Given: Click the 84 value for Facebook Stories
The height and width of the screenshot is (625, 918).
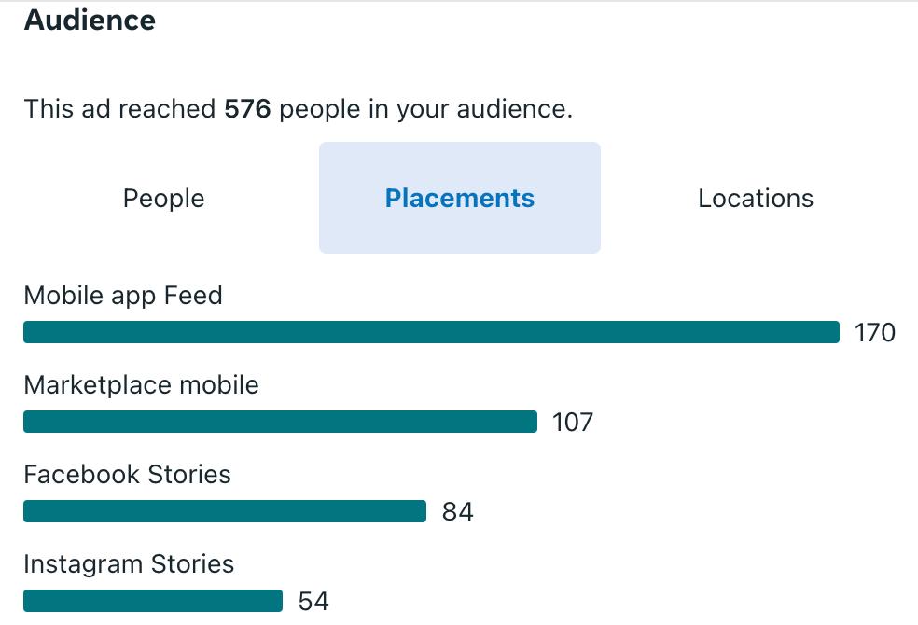Looking at the screenshot, I should 458,511.
